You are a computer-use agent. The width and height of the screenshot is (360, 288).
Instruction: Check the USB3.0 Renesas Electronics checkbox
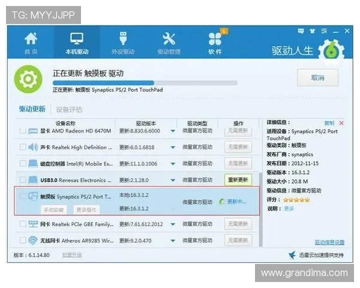[x=23, y=180]
